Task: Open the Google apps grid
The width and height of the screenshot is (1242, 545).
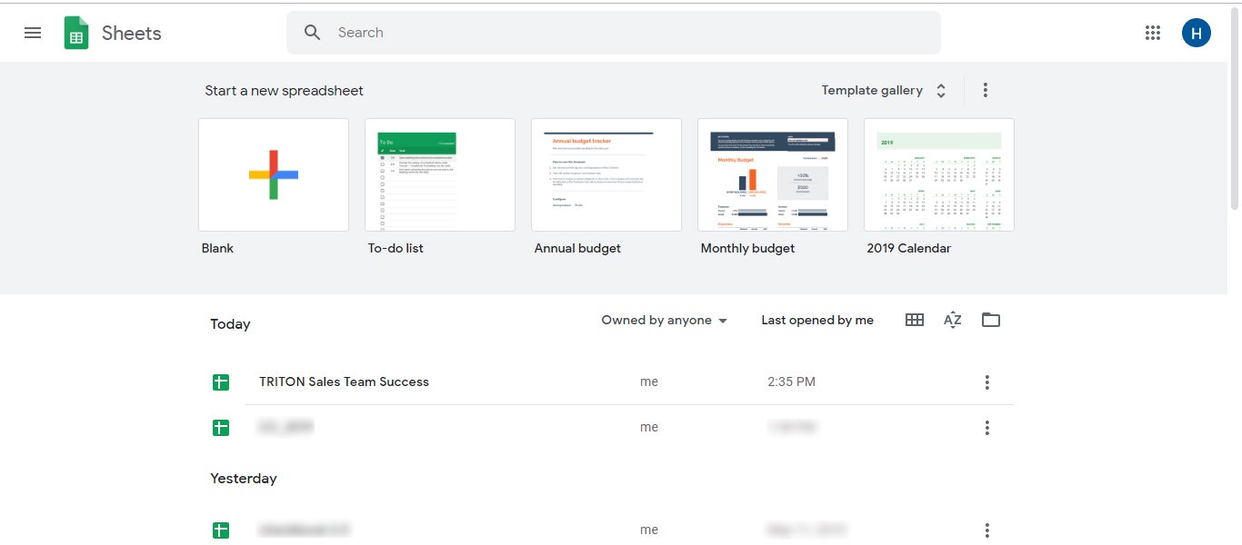Action: (x=1153, y=33)
